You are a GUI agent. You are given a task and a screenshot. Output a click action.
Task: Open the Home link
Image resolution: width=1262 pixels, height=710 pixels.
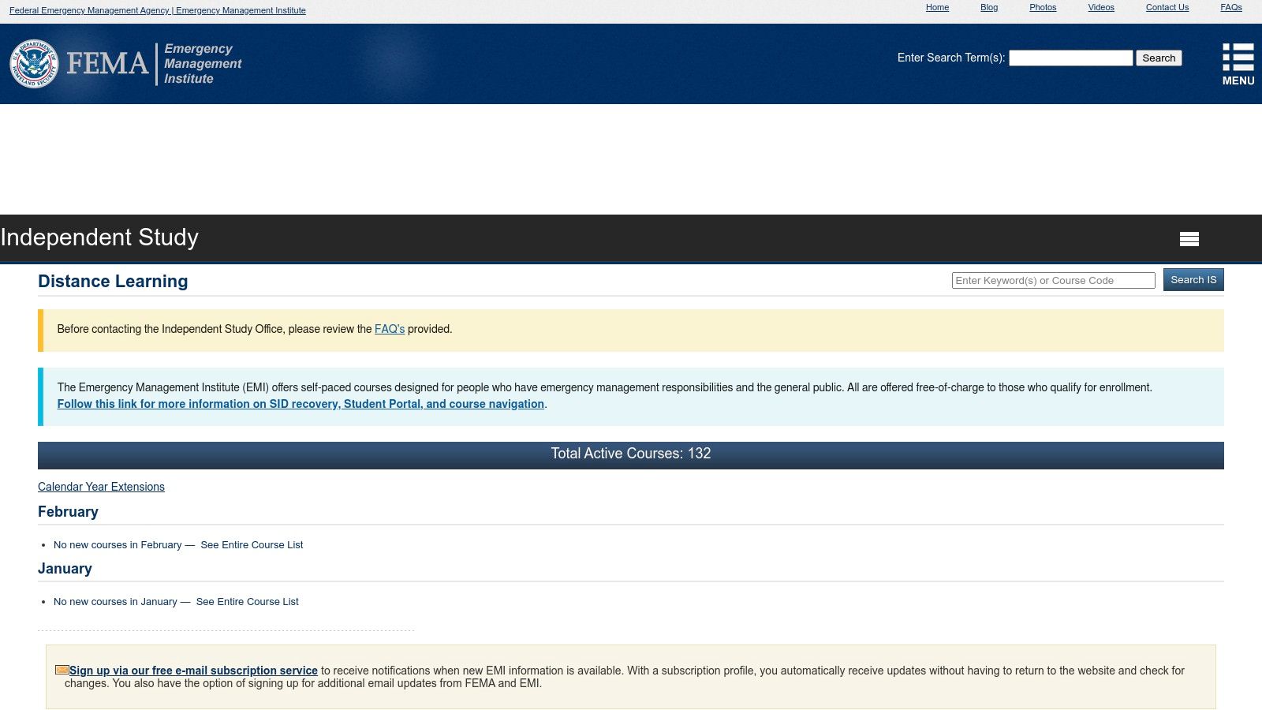click(937, 7)
